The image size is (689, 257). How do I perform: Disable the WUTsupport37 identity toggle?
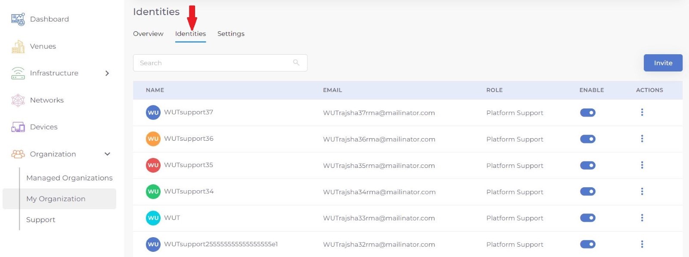588,113
